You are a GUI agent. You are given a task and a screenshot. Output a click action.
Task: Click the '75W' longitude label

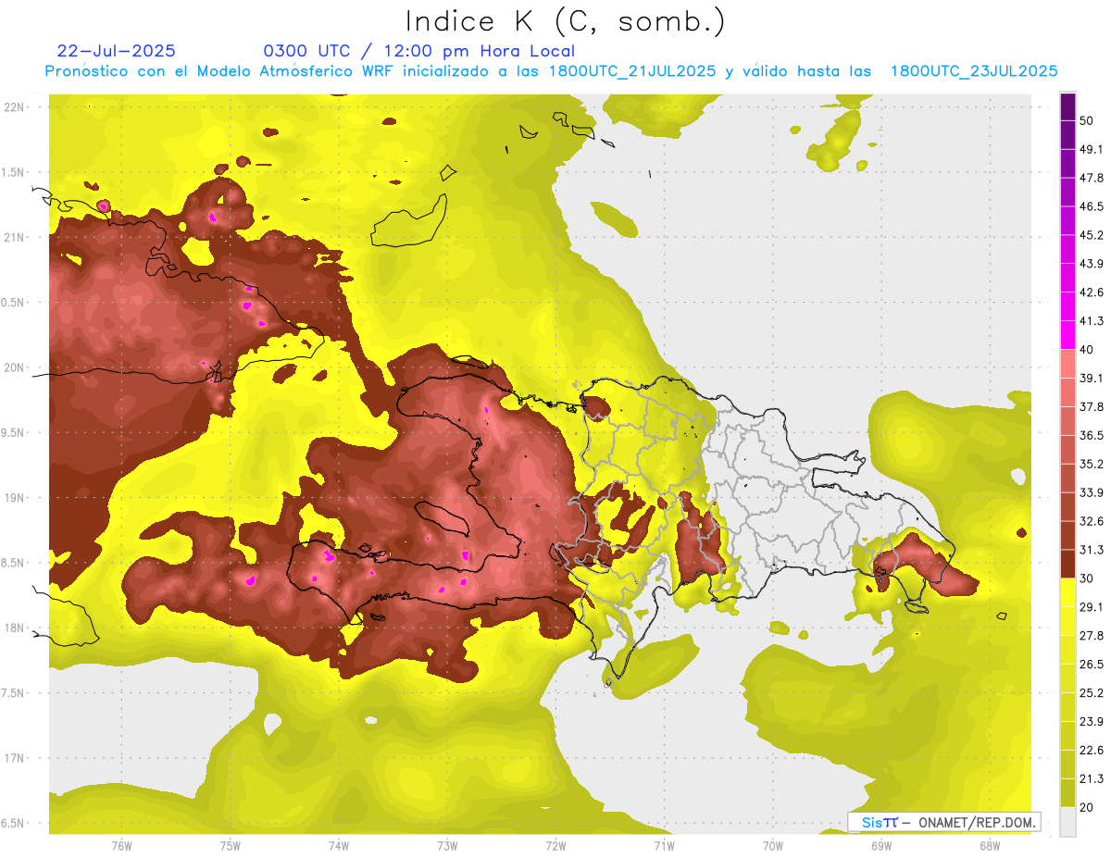click(x=231, y=846)
